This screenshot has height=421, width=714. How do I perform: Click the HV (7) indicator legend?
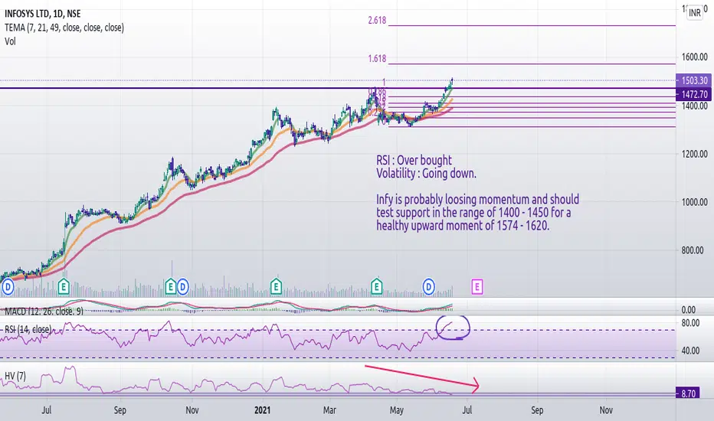[x=15, y=376]
